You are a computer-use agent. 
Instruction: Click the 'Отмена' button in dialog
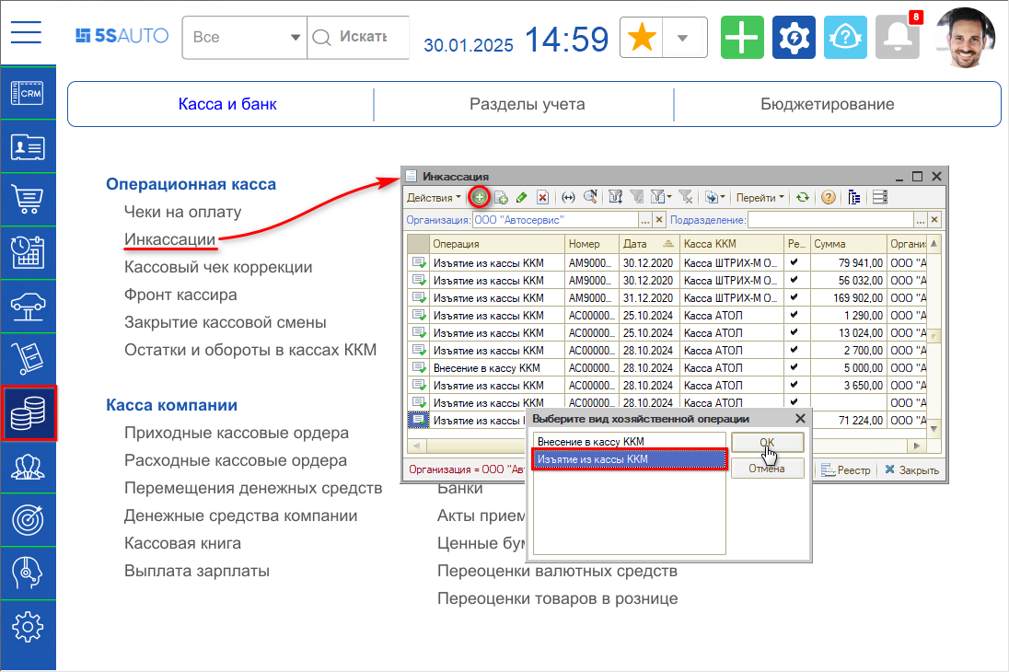point(766,469)
